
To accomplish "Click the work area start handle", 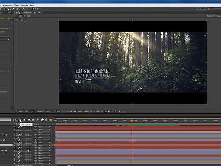I will pos(55,124).
